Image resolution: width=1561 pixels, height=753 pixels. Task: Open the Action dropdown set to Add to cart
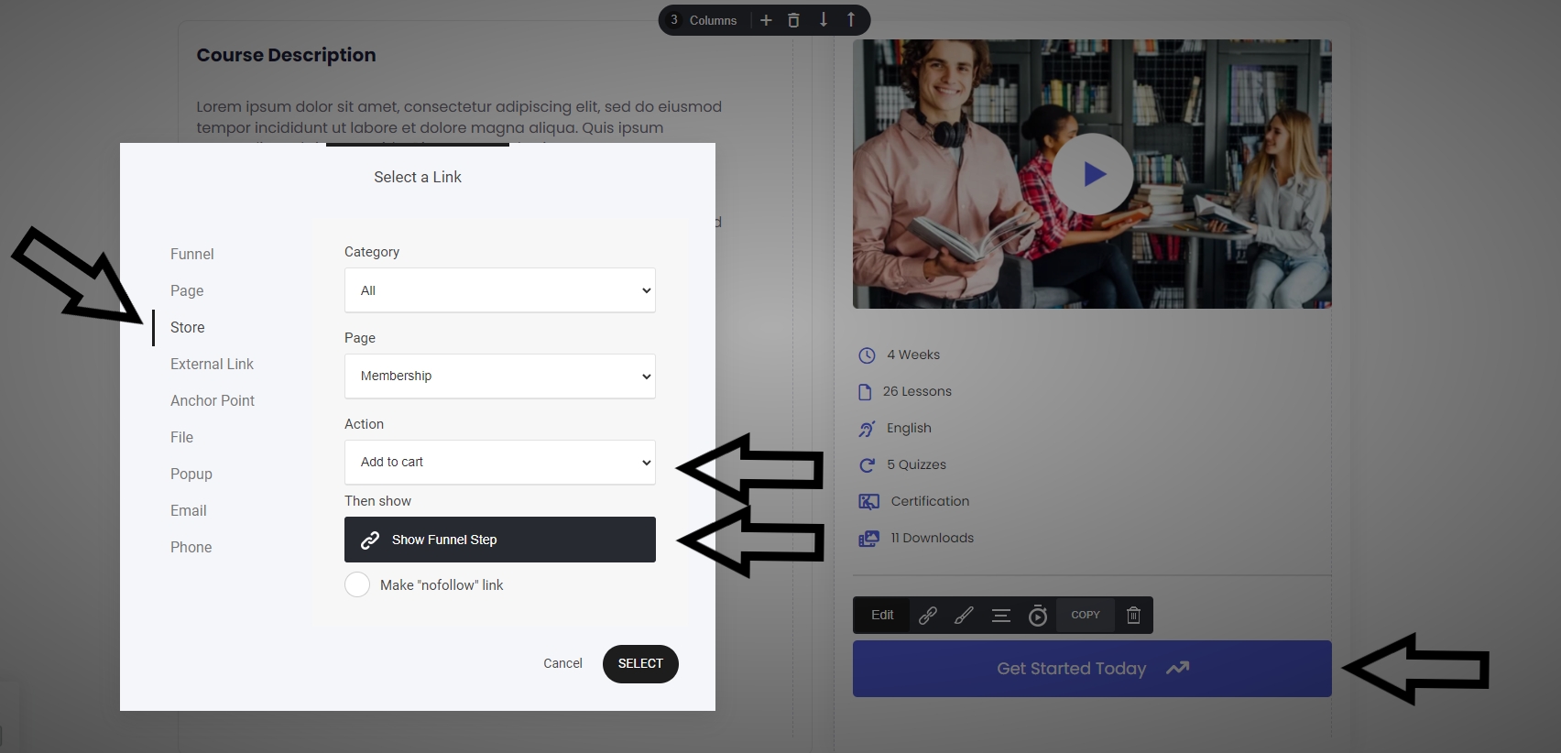tap(499, 463)
